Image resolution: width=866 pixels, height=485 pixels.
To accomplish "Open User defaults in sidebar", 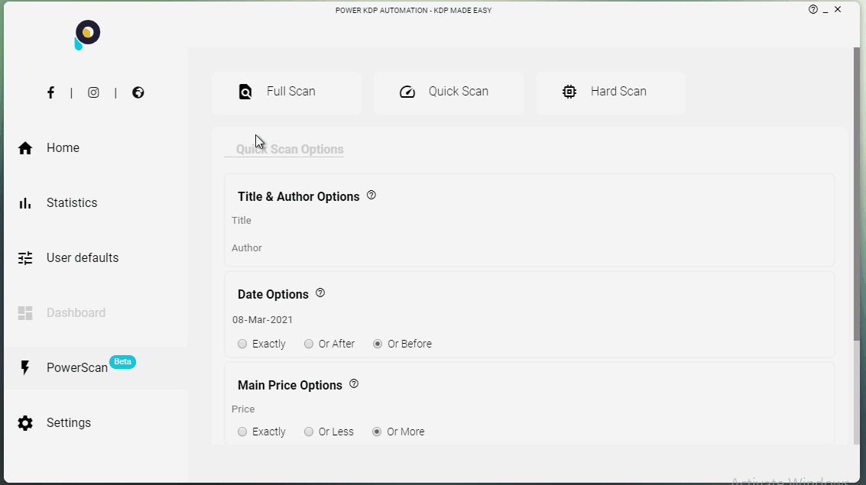I will click(96, 257).
